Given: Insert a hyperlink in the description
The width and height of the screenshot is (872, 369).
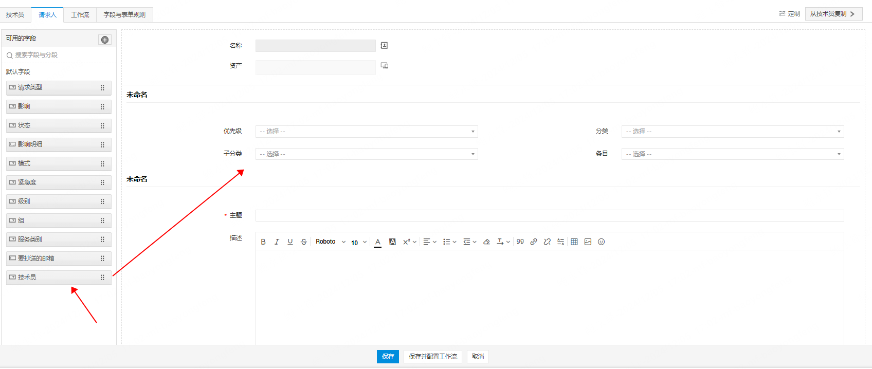Looking at the screenshot, I should (x=534, y=242).
